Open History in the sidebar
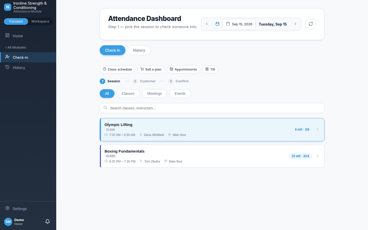368x230 pixels. click(x=28, y=67)
